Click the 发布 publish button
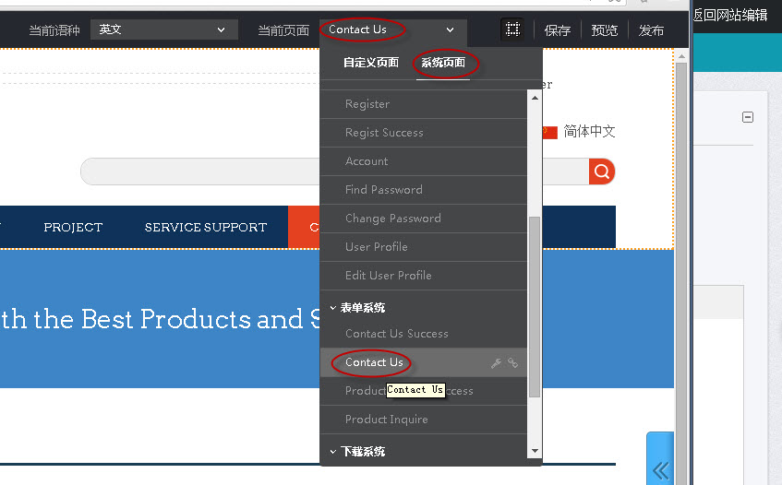Image resolution: width=782 pixels, height=485 pixels. point(652,30)
